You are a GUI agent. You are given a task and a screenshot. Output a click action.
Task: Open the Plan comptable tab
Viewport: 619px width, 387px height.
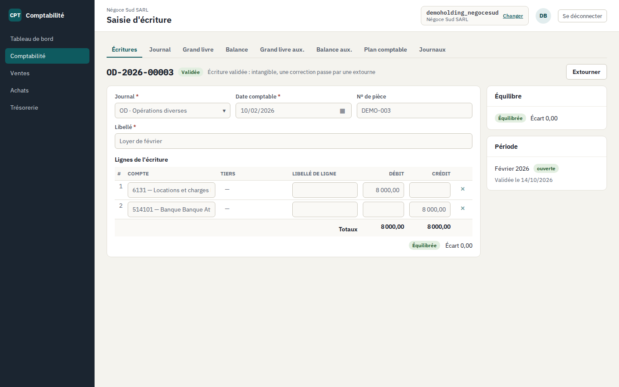click(386, 49)
